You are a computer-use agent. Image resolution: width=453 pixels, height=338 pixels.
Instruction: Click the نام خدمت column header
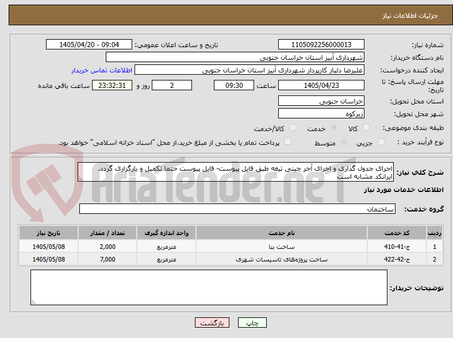tap(282, 233)
